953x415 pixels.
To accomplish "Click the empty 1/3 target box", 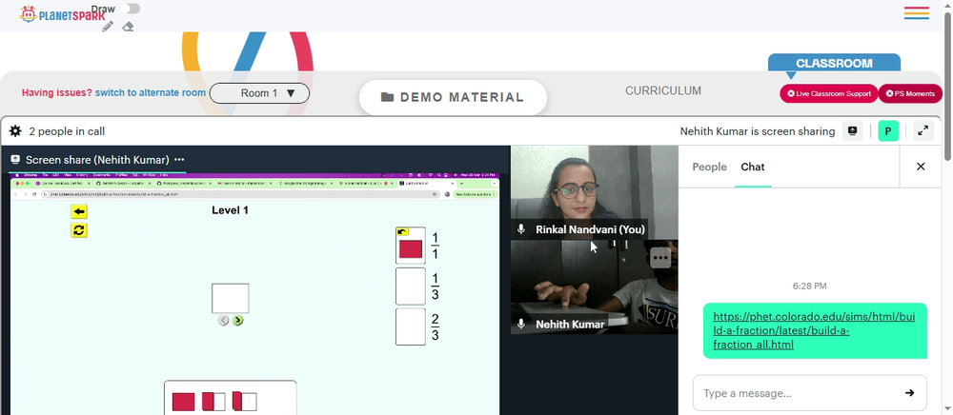I will click(x=410, y=287).
